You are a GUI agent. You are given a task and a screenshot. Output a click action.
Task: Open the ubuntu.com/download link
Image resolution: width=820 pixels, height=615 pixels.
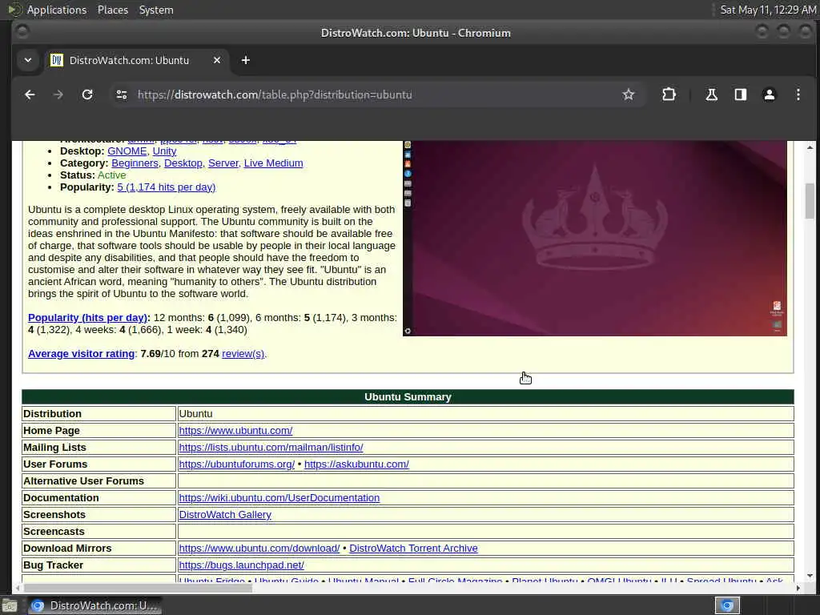point(259,548)
